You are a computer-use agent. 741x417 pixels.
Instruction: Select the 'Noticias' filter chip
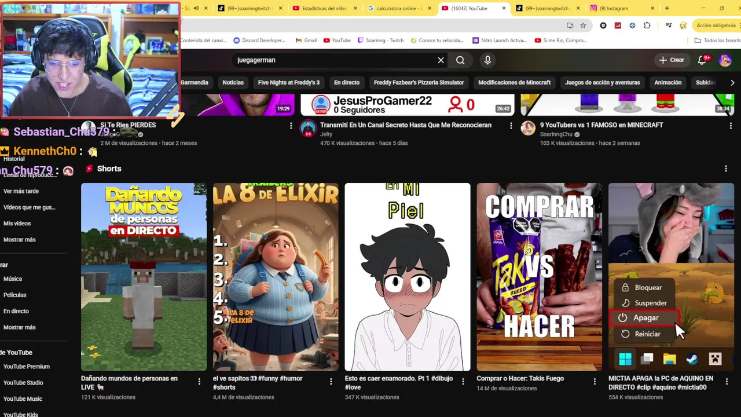[233, 82]
